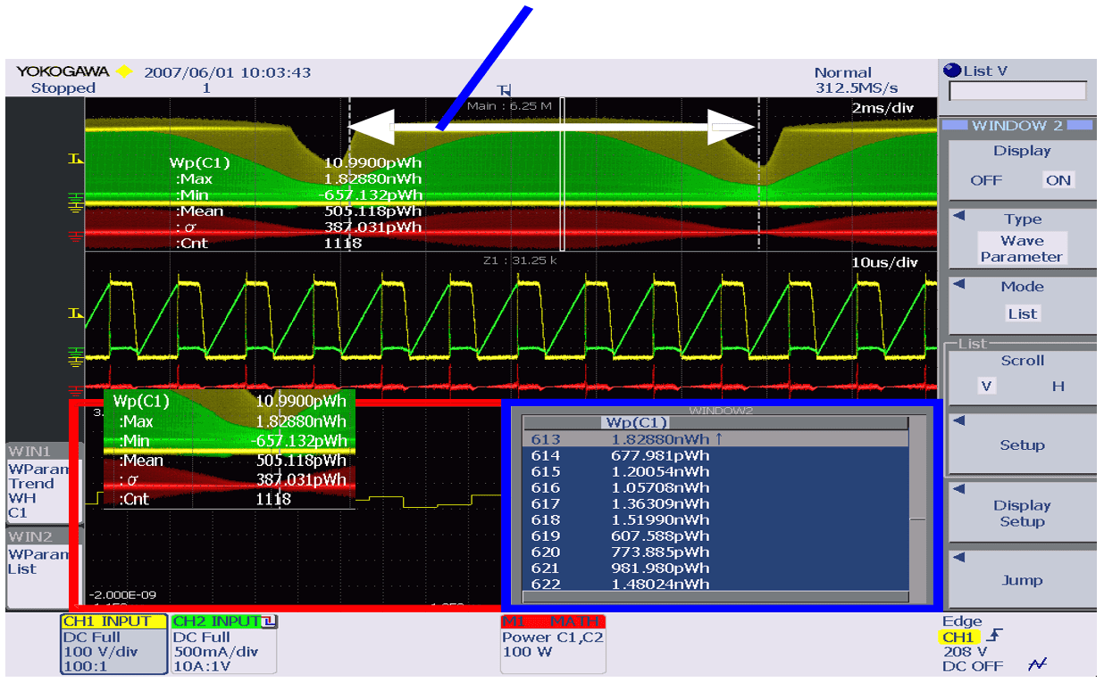The width and height of the screenshot is (1104, 682).
Task: Select the WIN1 WParam Trend tab
Action: click(42, 483)
